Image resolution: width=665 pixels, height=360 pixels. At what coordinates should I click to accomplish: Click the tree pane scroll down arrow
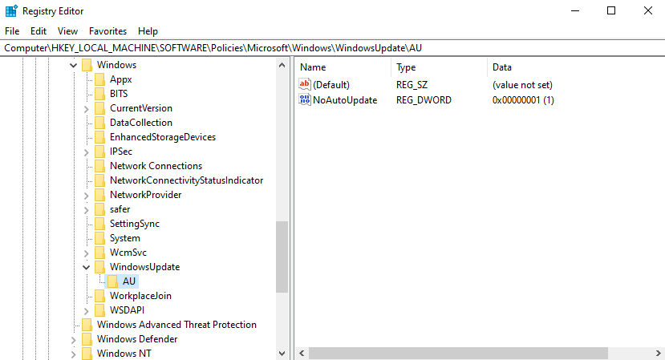coord(282,354)
